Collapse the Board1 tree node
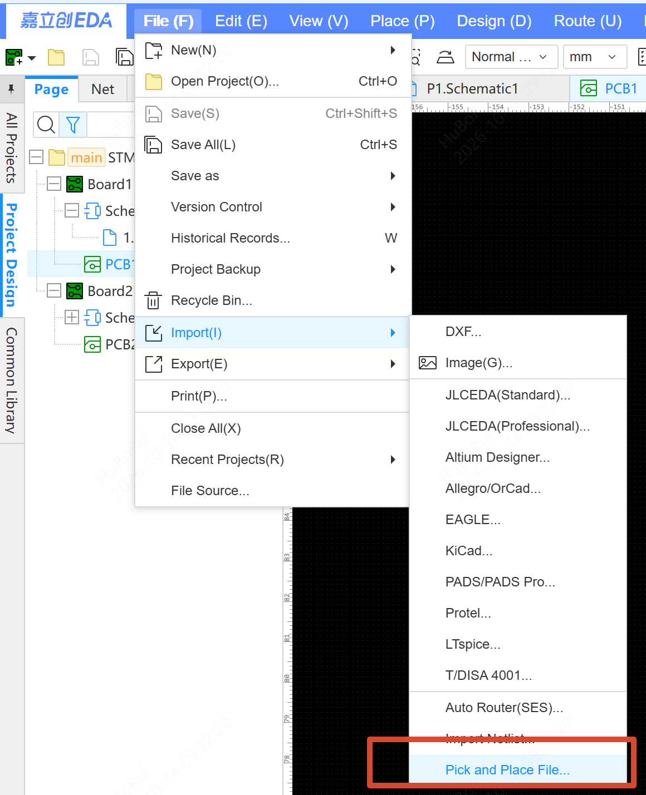 (54, 184)
